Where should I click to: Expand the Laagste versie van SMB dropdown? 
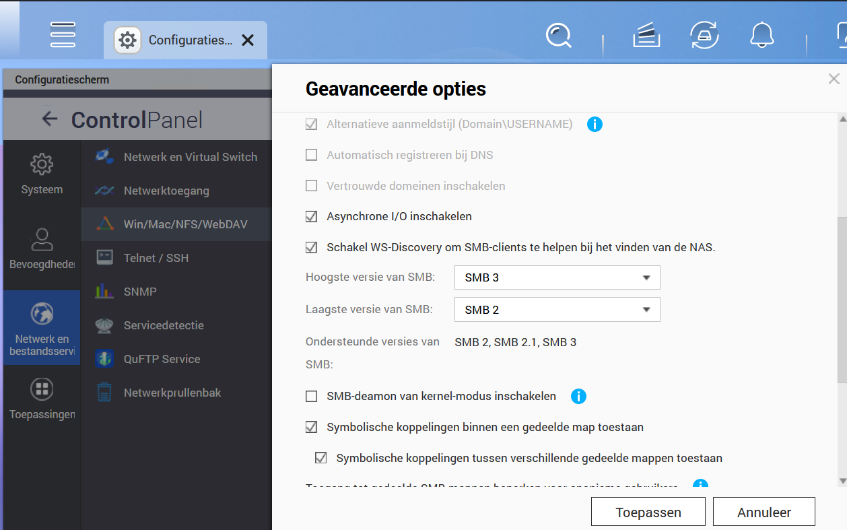(x=557, y=310)
